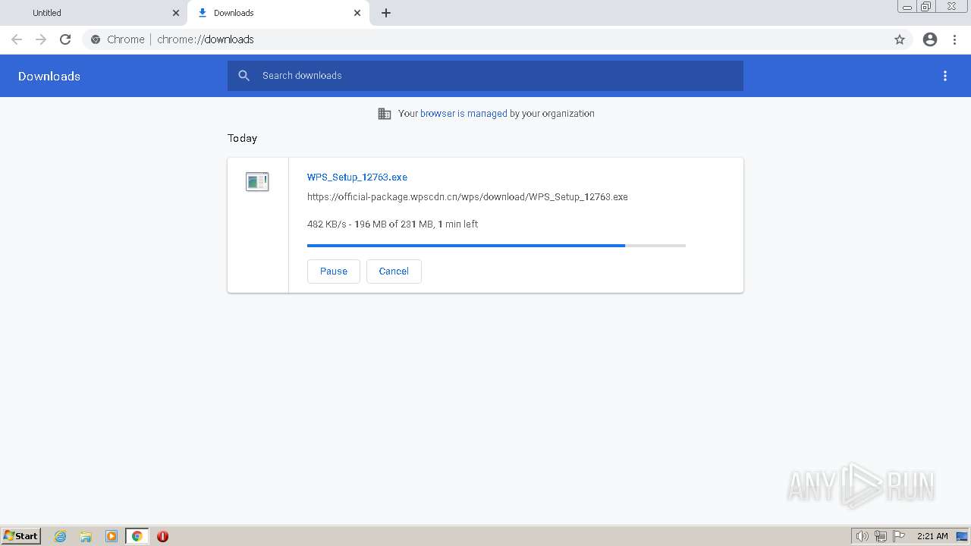The width and height of the screenshot is (971, 546).
Task: Open Windows Explorer folder in taskbar
Action: (x=86, y=536)
